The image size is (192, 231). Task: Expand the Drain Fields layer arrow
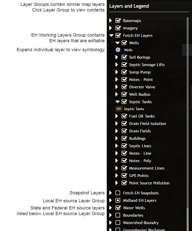point(117,131)
